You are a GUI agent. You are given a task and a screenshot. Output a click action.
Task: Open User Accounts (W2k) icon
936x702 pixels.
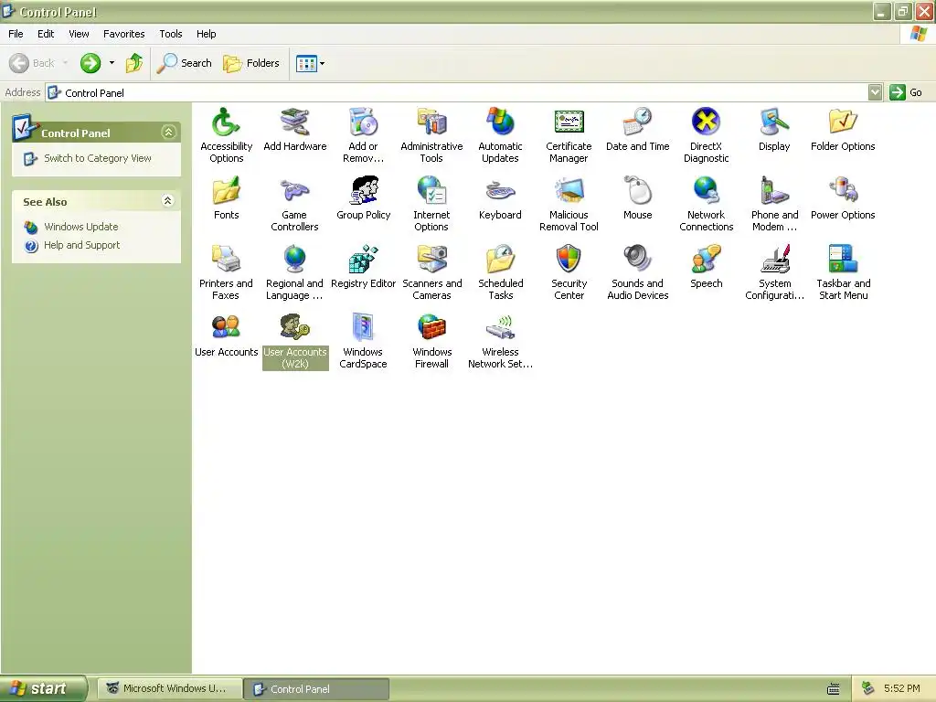294,328
